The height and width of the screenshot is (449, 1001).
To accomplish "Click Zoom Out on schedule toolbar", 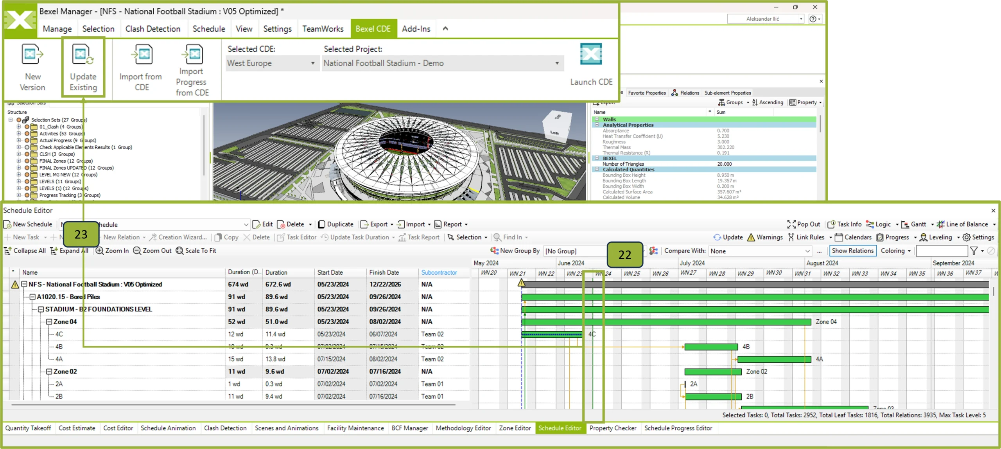I will click(152, 251).
